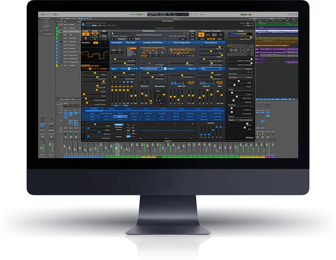This screenshot has height=260, width=336.
Task: Click the Patch Browser magnifier search icon
Action: point(113,33)
